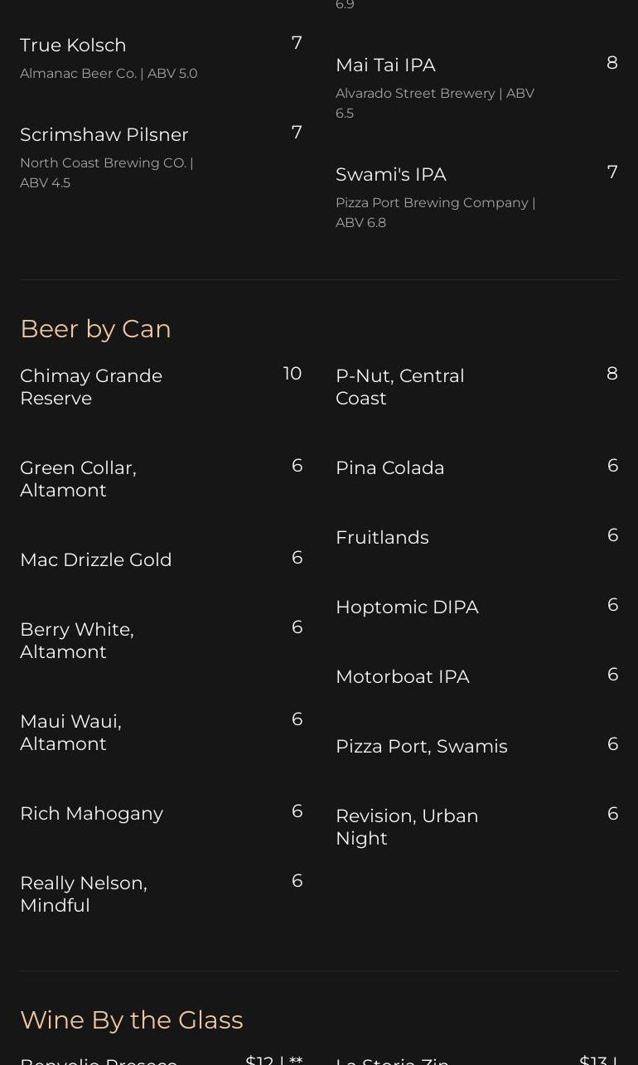Select Chimay Grande Reserve can
The image size is (638, 1065).
(x=91, y=387)
